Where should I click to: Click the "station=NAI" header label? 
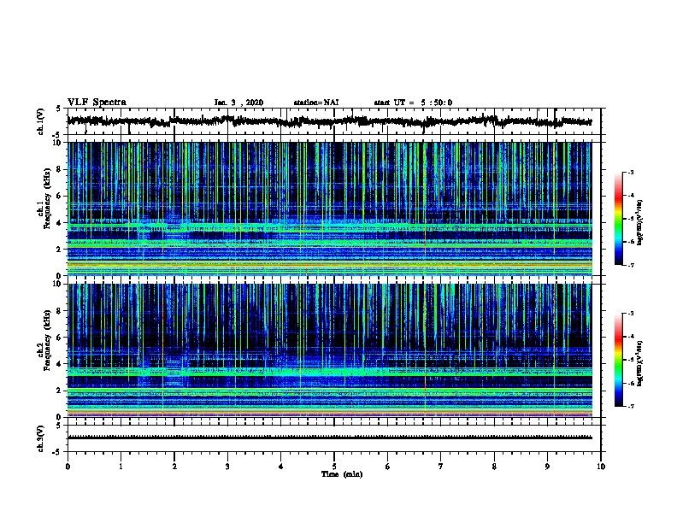coord(316,103)
